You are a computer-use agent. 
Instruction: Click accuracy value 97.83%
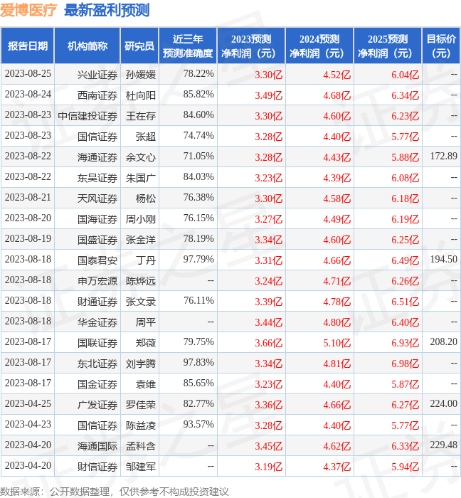click(198, 362)
